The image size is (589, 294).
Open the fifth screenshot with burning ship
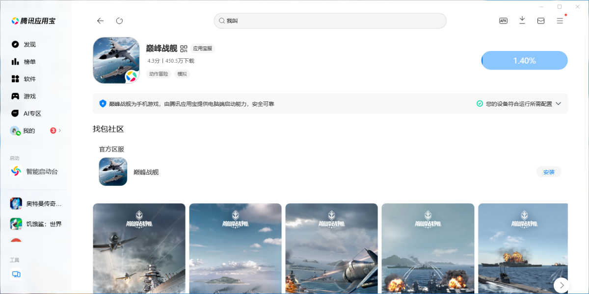(523, 248)
